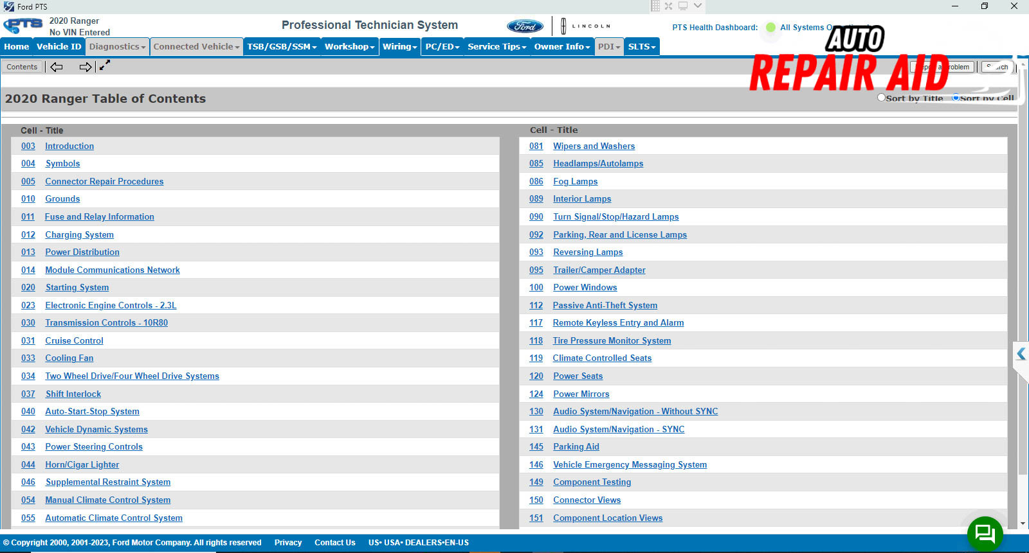Click cell number 131 link
1029x553 pixels.
(536, 430)
